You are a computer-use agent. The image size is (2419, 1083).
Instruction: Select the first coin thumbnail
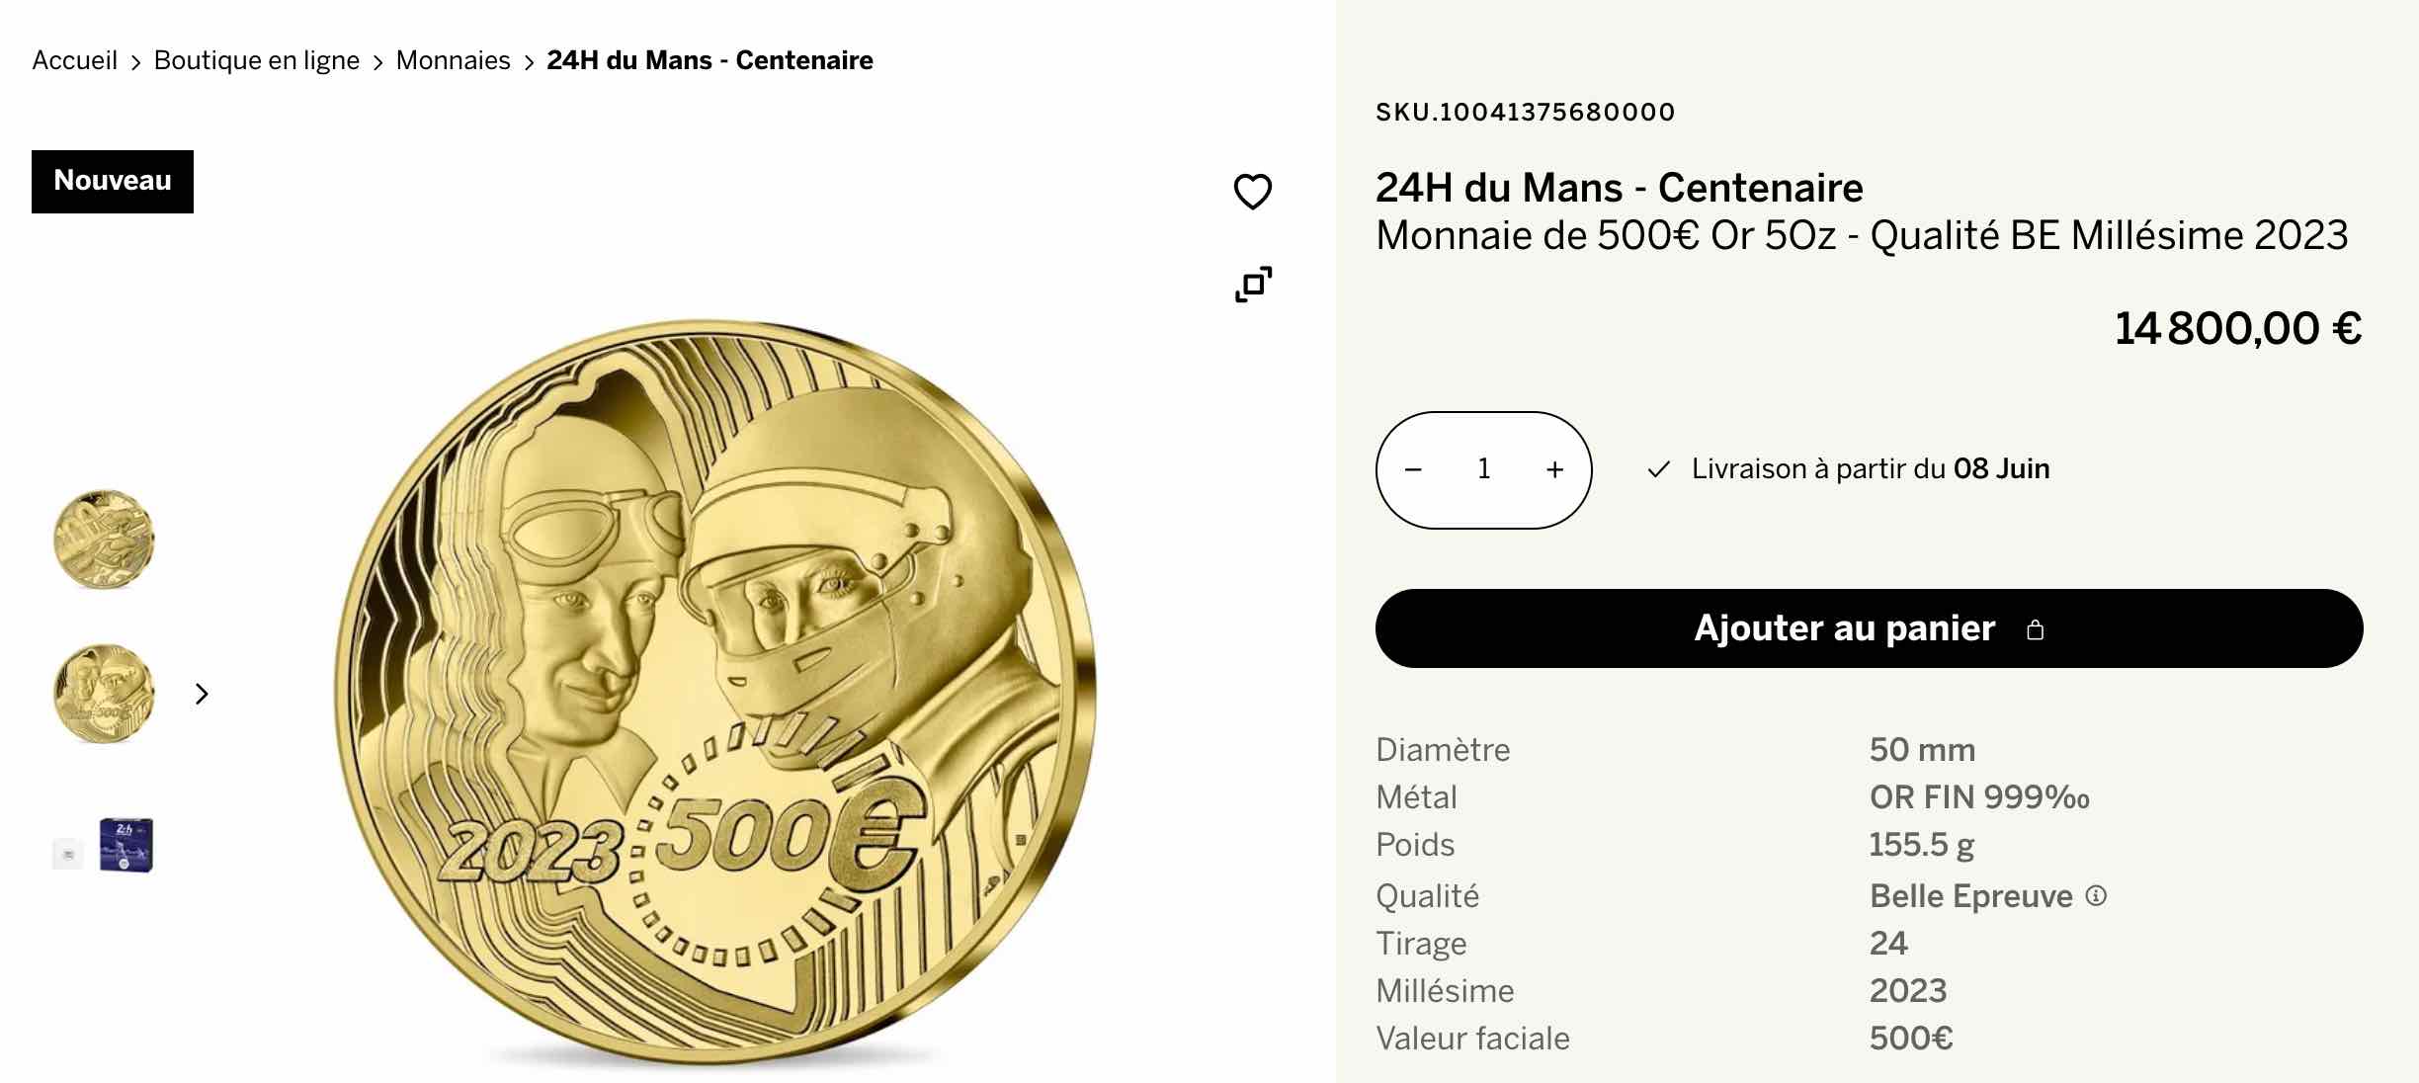[x=104, y=540]
